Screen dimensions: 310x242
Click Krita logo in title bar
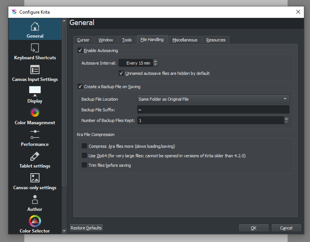coord(14,12)
